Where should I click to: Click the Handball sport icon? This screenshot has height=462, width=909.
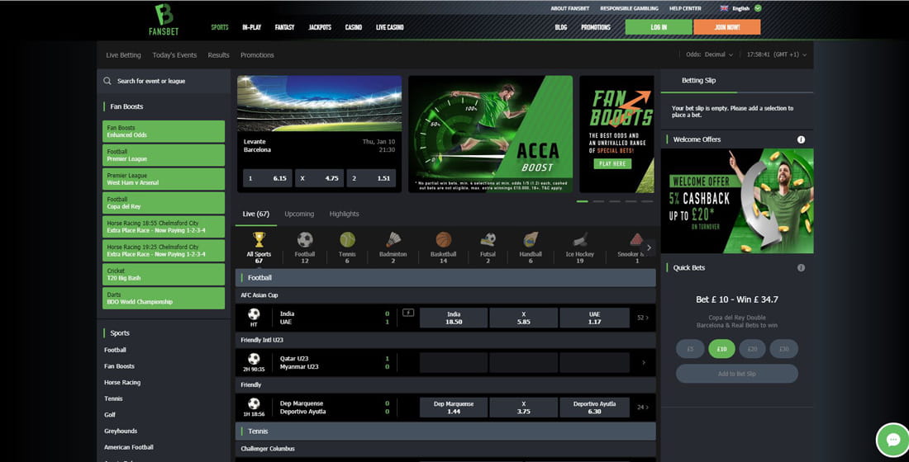coord(531,240)
